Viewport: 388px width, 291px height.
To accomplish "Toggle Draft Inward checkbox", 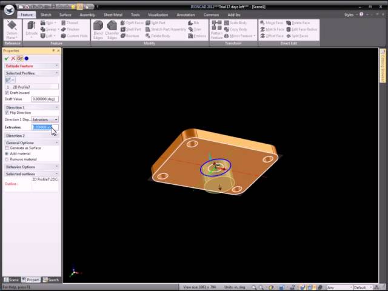I will click(x=7, y=93).
